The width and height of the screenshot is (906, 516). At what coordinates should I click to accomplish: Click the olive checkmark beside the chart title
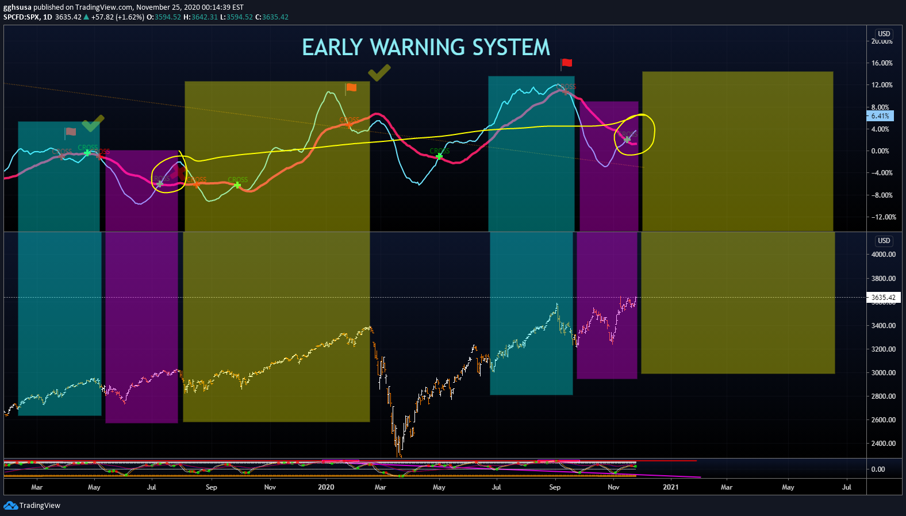(x=379, y=72)
